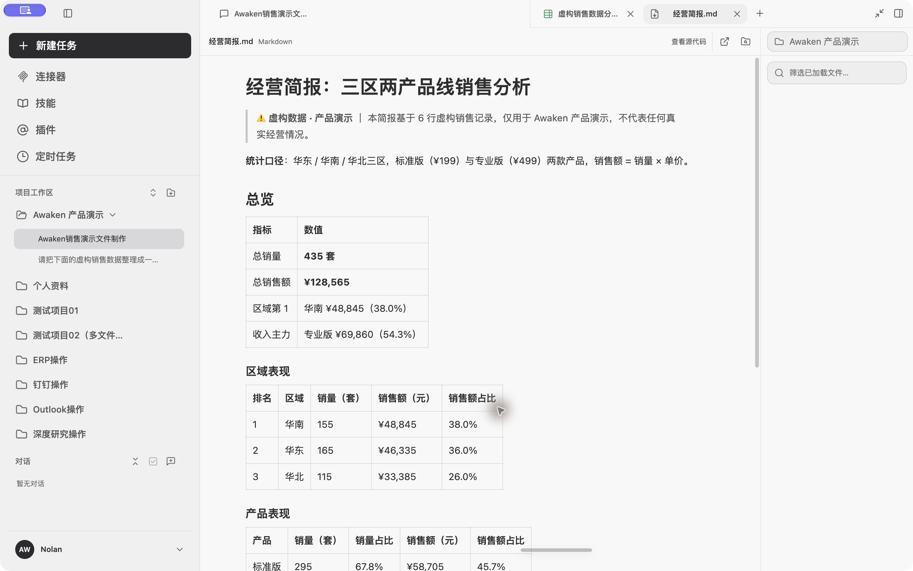913x571 pixels.
Task: Click the New Task button
Action: click(100, 46)
